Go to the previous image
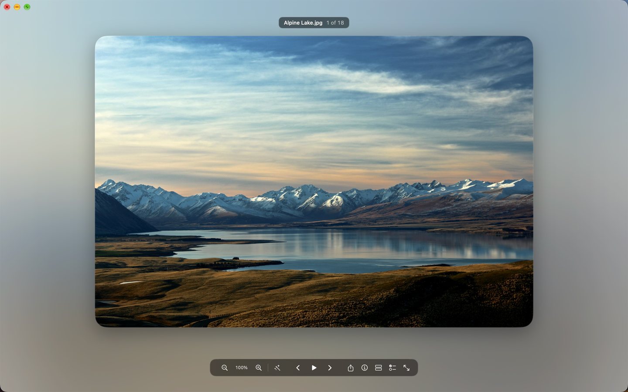Image resolution: width=628 pixels, height=392 pixels. pos(298,368)
